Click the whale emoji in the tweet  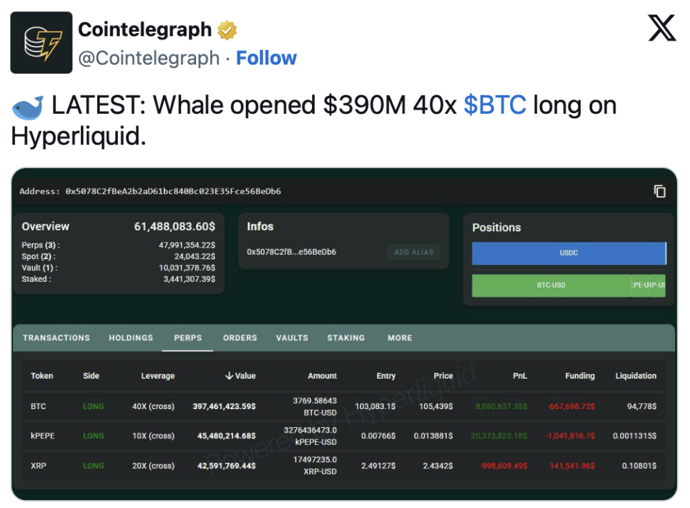(x=27, y=107)
